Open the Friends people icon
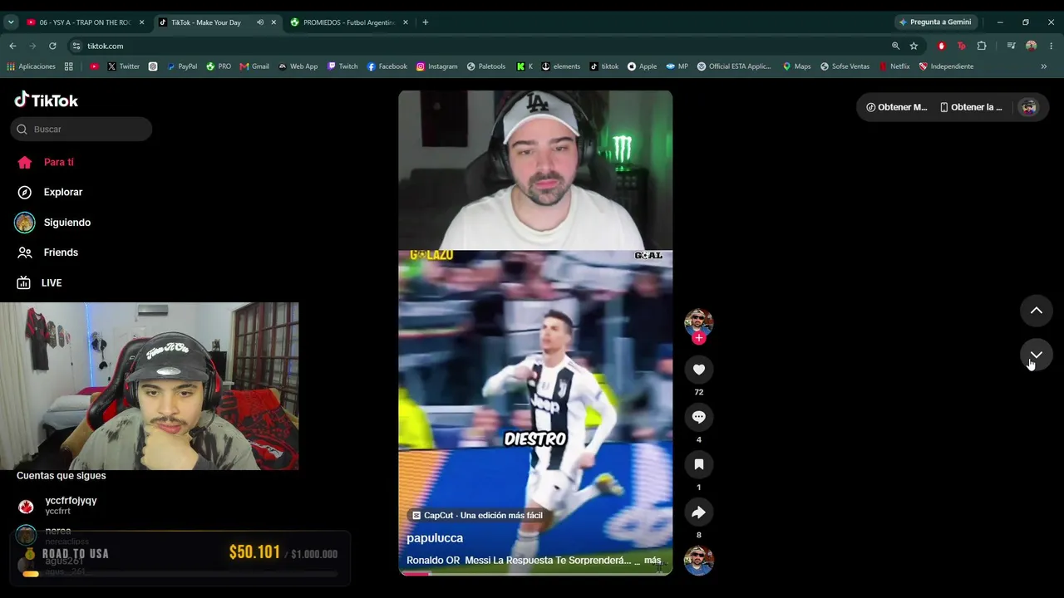This screenshot has width=1064, height=598. click(x=25, y=252)
